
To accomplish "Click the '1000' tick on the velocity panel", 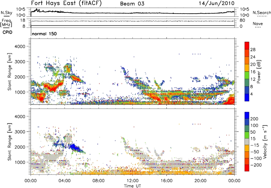I will tap(20, 162).
